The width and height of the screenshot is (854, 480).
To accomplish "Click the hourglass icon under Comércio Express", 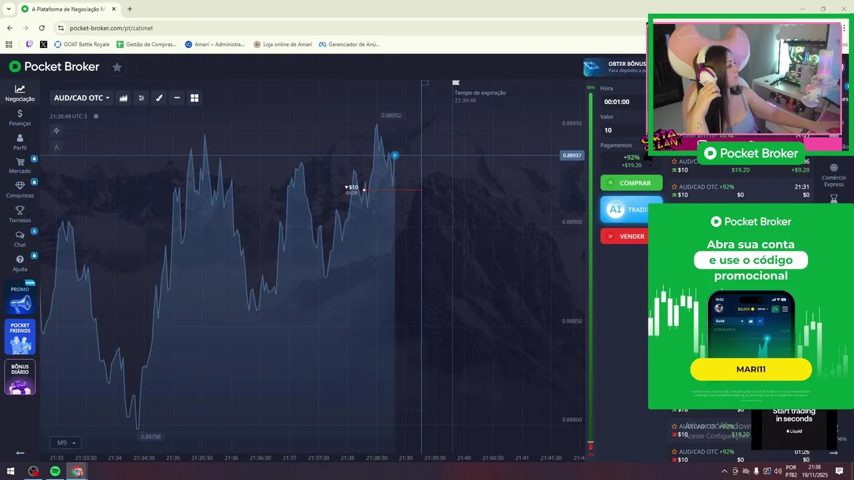I will coord(834,199).
